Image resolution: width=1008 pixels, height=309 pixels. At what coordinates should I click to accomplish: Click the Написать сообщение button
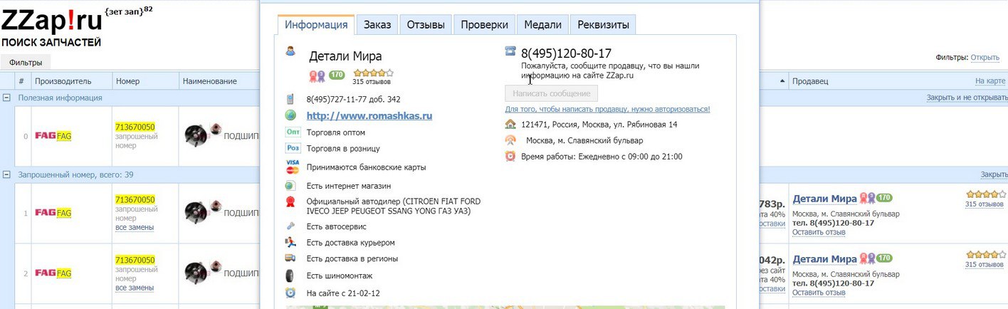551,93
